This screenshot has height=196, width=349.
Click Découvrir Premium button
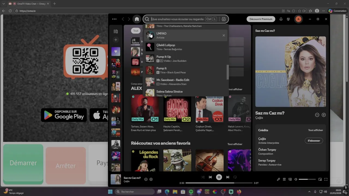point(261,19)
